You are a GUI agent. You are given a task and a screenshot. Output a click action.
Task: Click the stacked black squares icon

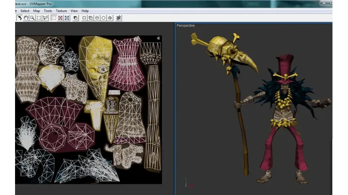[75, 18]
